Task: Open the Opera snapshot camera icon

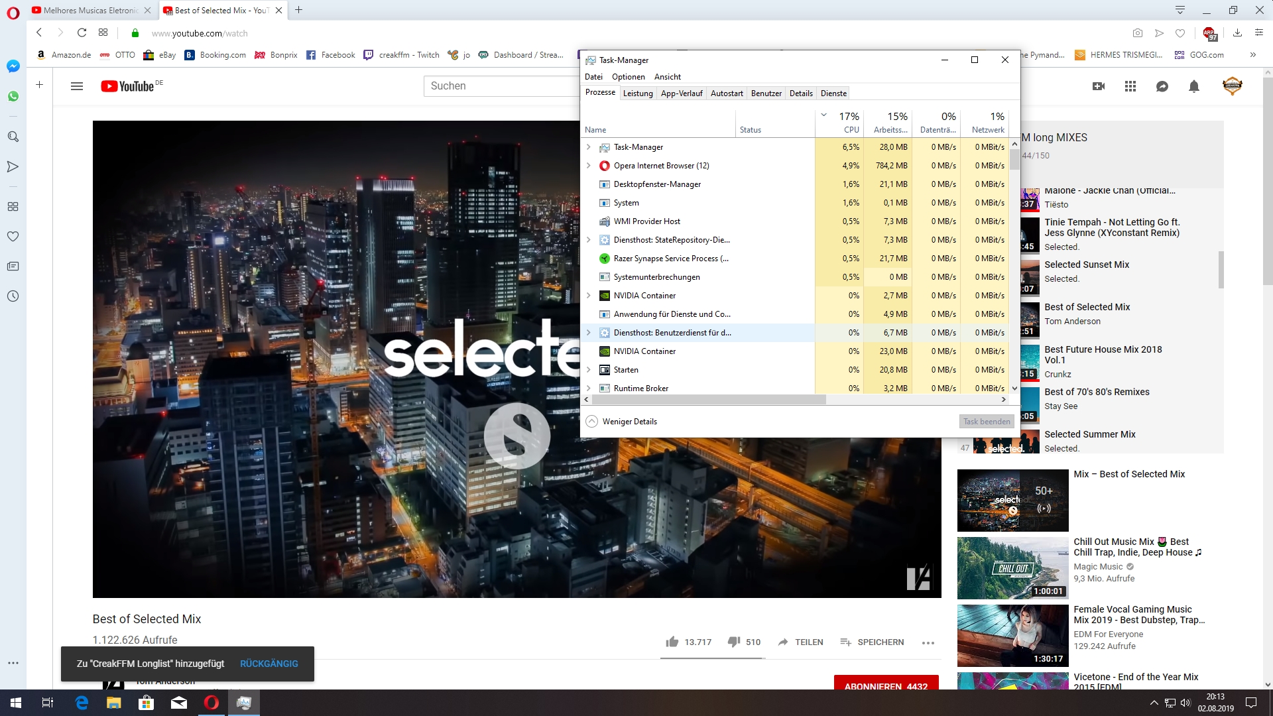Action: tap(1138, 32)
